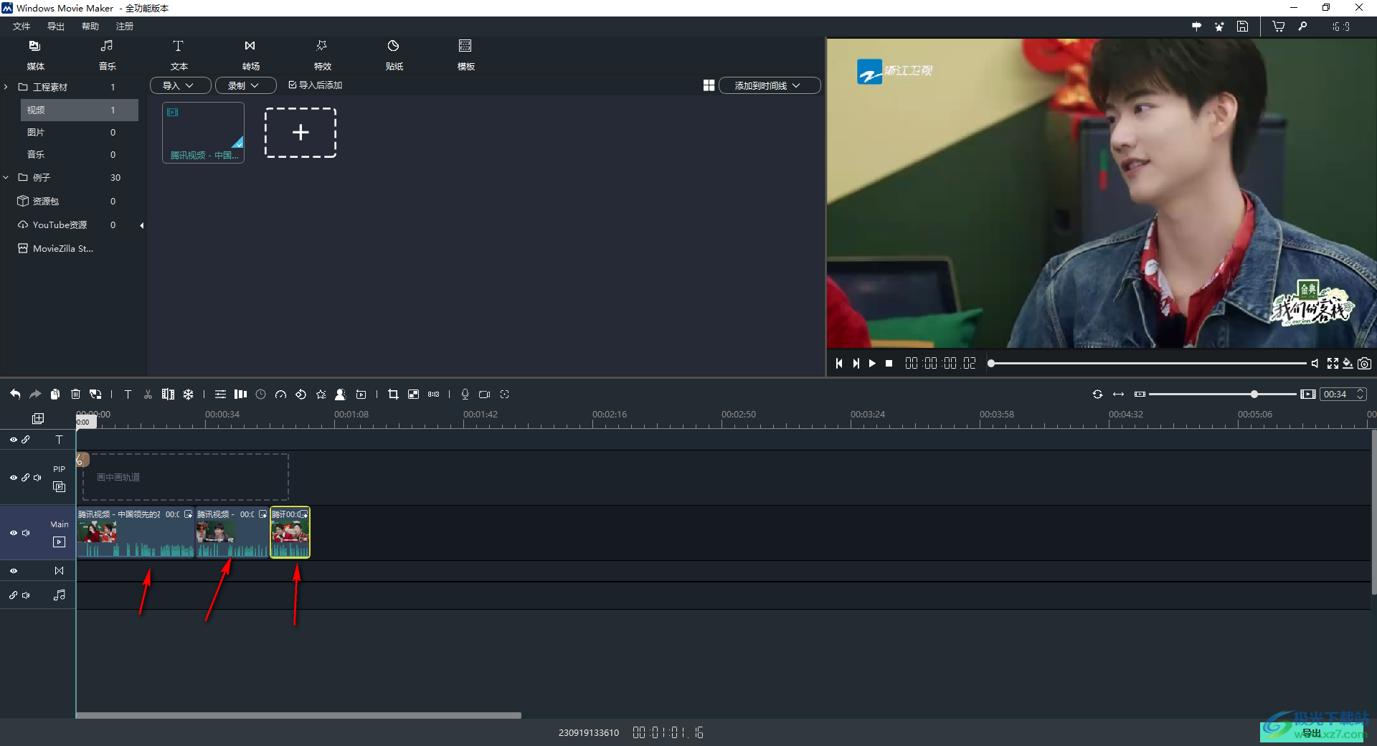Mute the PIP track audio

(x=38, y=478)
